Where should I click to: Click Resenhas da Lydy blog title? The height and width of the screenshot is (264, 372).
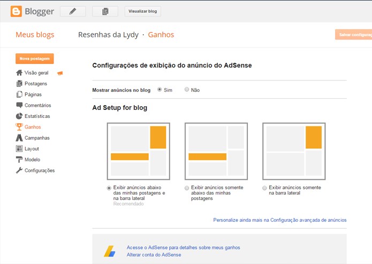coord(109,35)
